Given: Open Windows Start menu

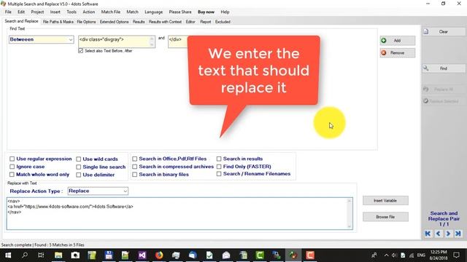Looking at the screenshot, I should 8,255.
